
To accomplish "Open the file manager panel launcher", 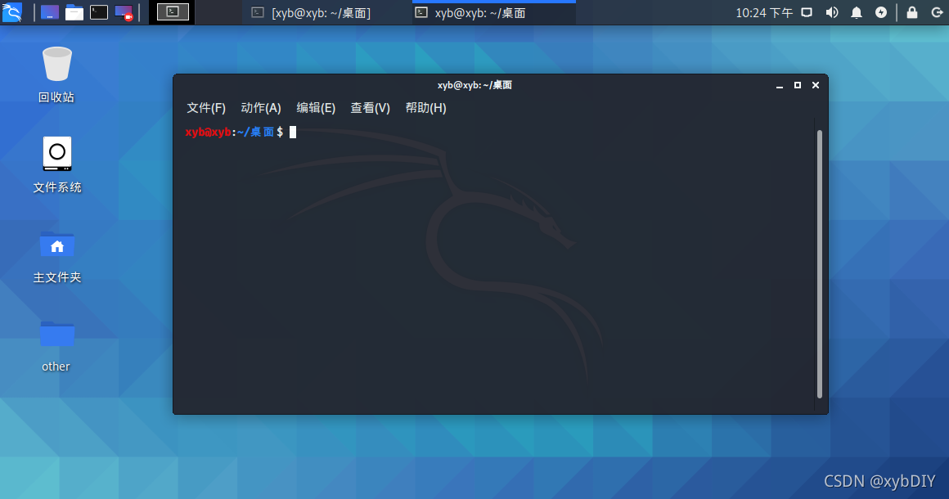I will click(74, 12).
